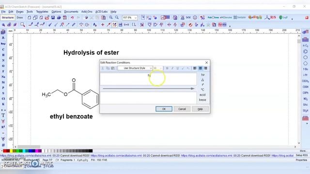Click the horizontal scrollbar thumb
The height and width of the screenshot is (174, 310).
pyautogui.click(x=29, y=147)
